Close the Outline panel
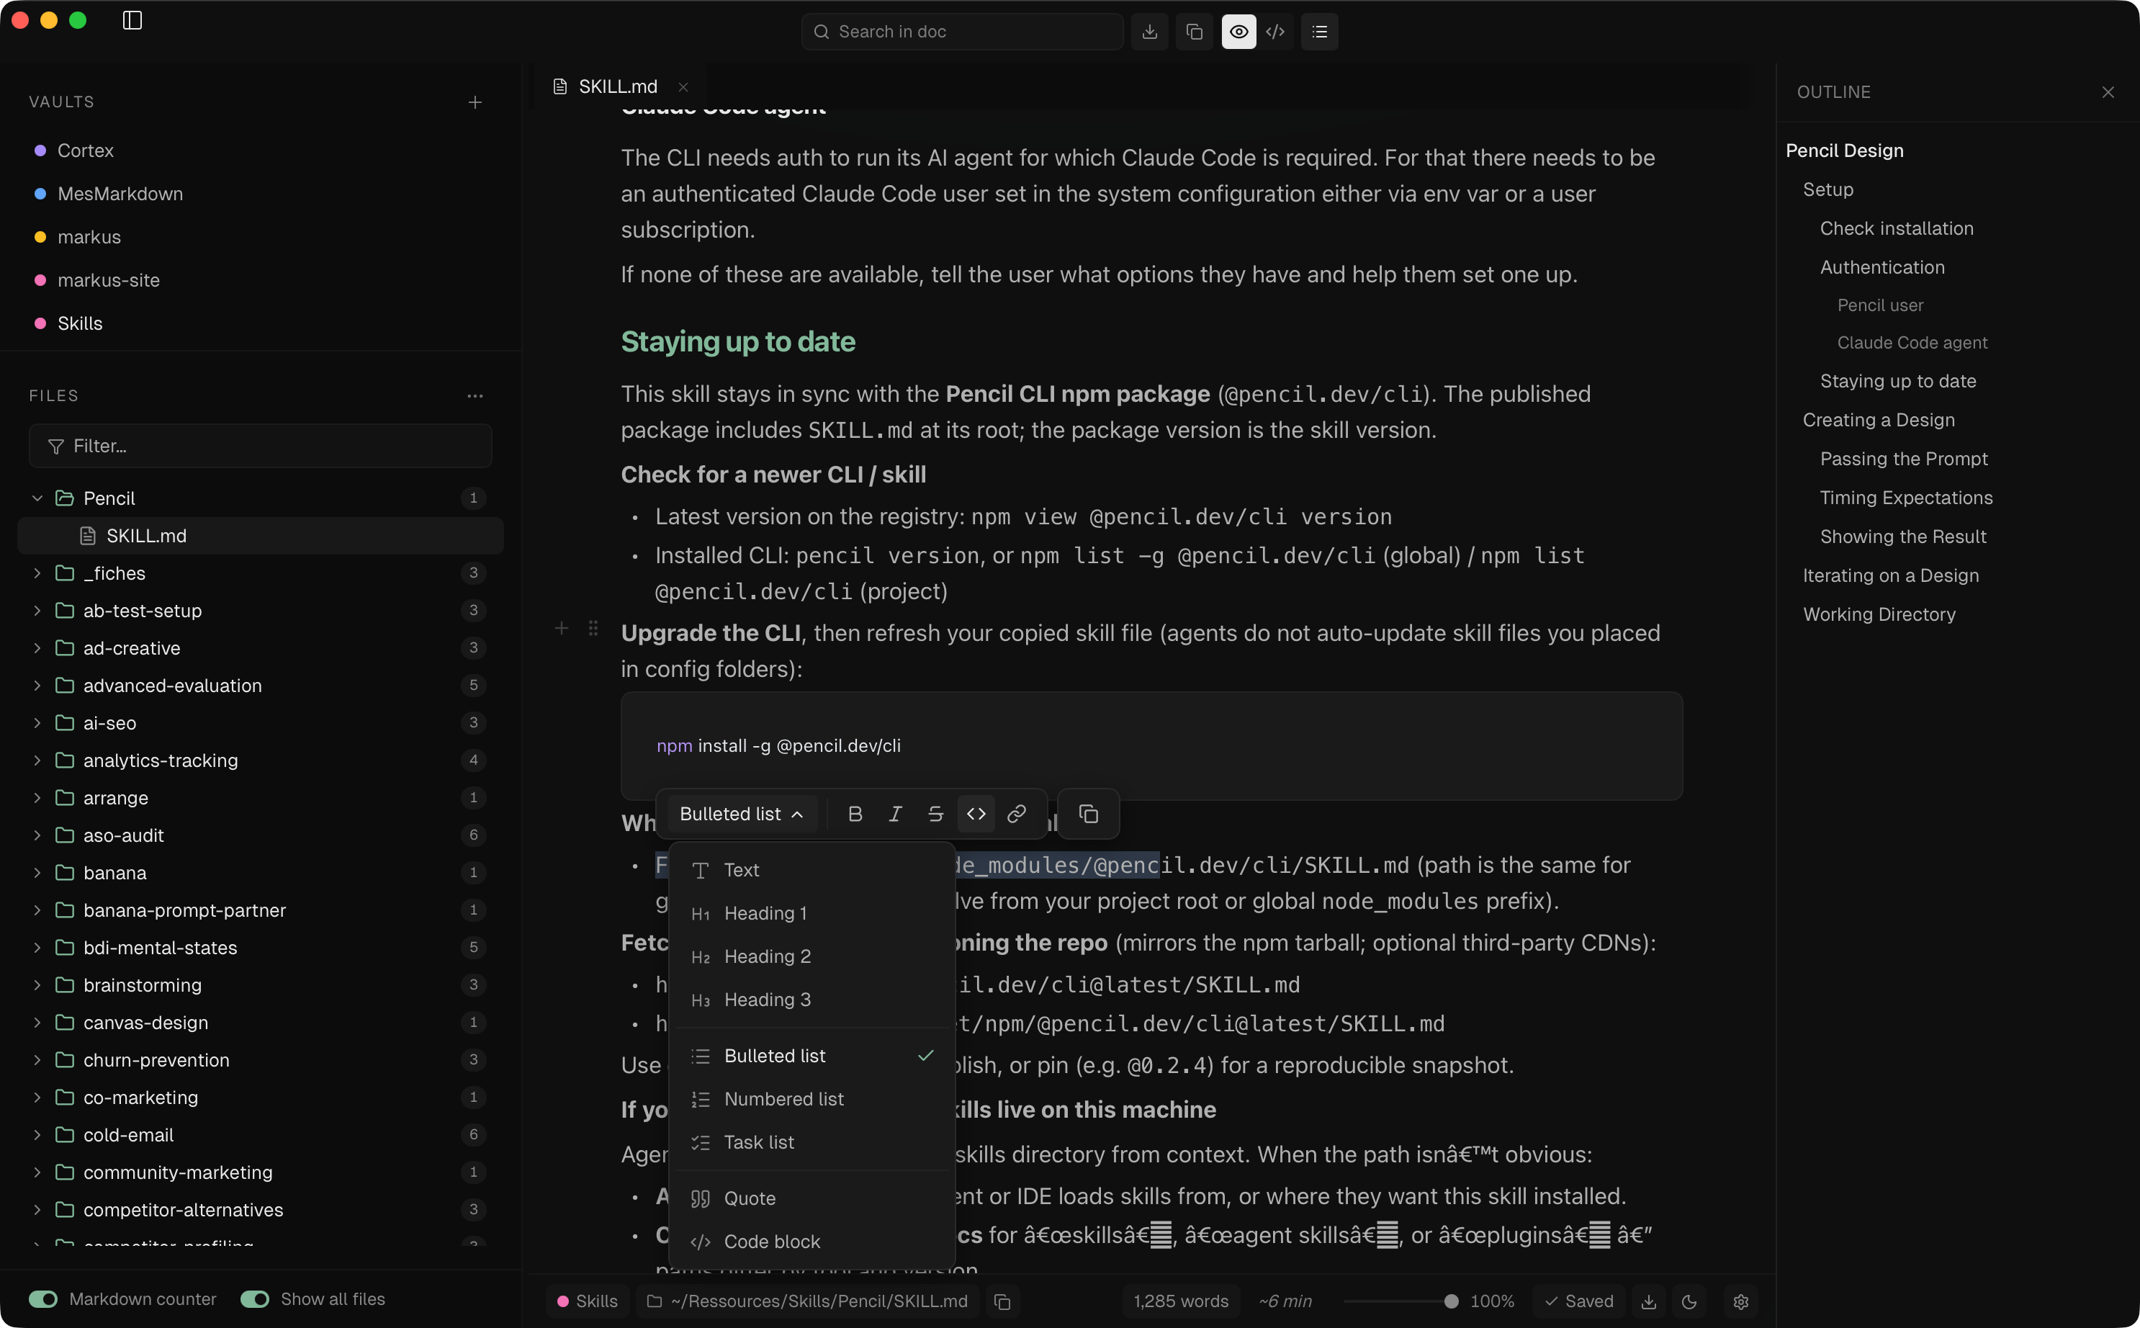 tap(2108, 92)
